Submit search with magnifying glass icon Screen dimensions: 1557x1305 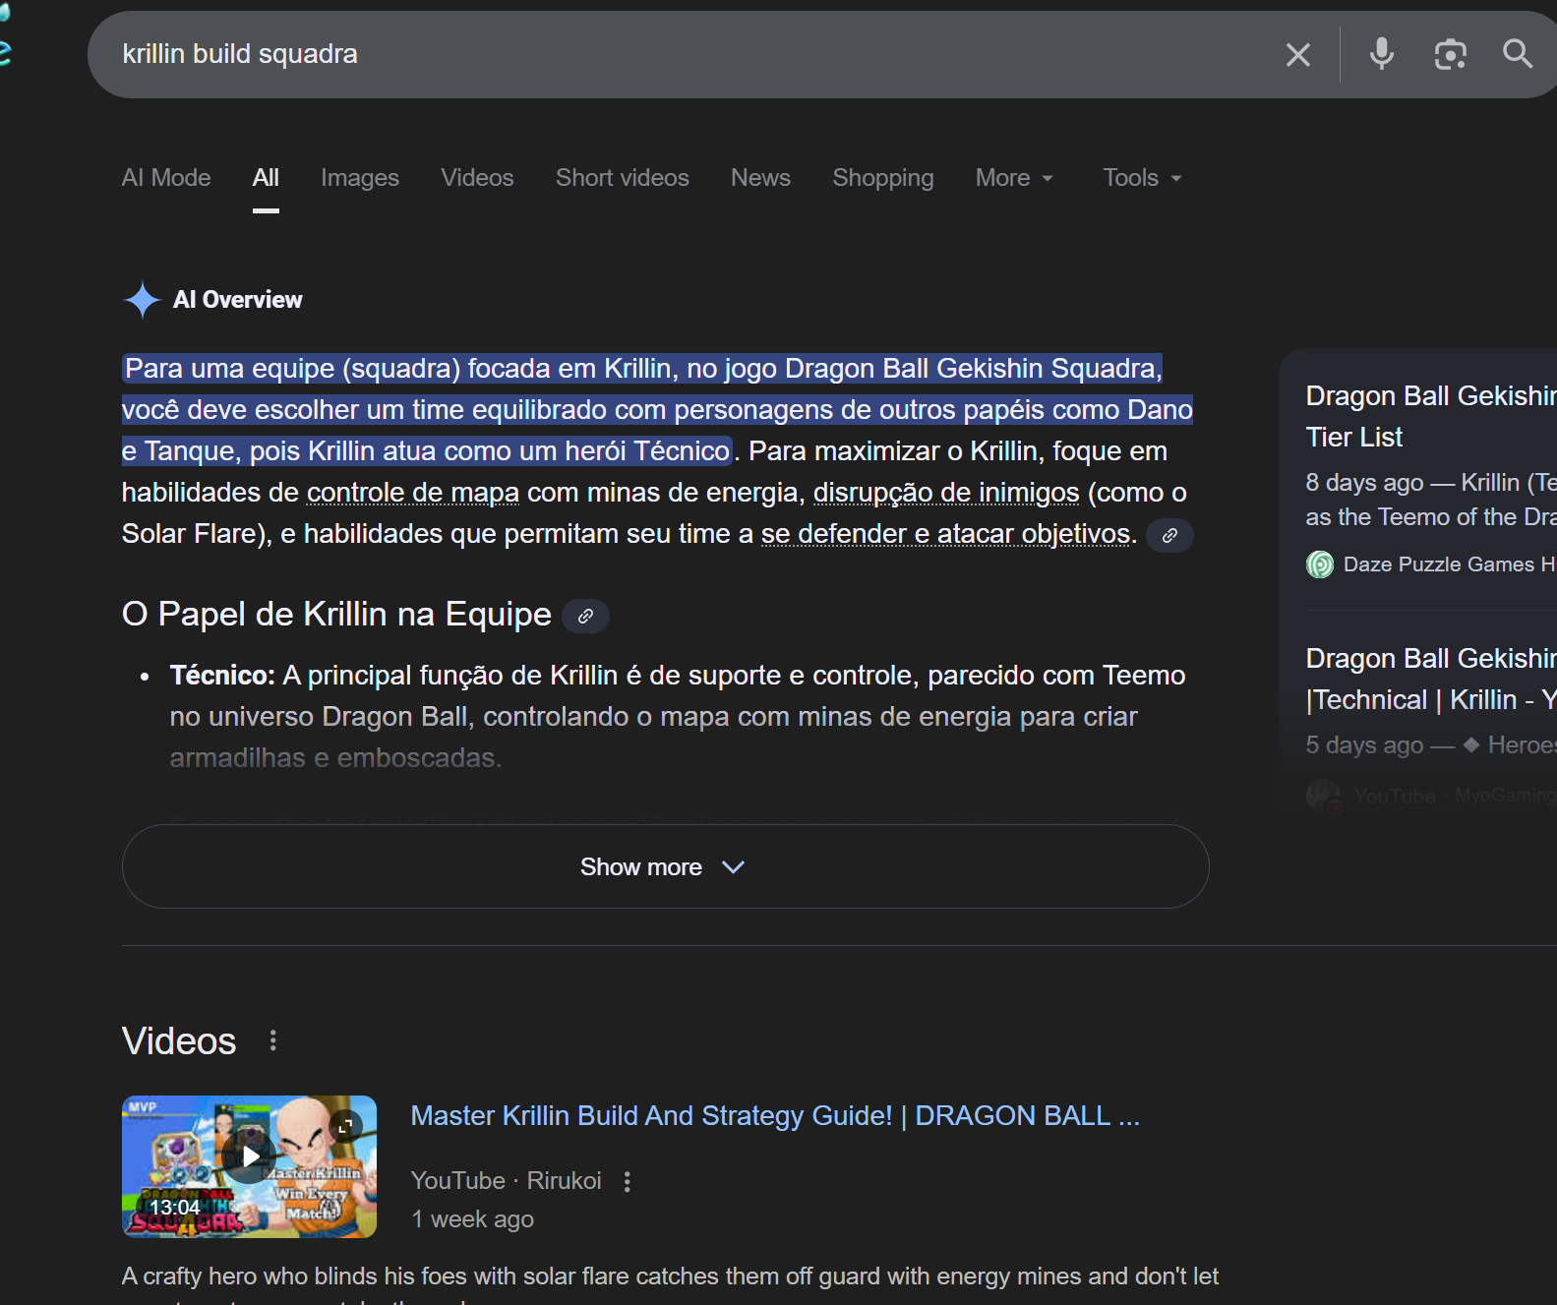tap(1518, 54)
